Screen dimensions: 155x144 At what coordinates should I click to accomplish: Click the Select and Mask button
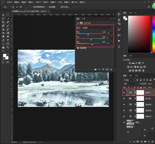(x=65, y=7)
